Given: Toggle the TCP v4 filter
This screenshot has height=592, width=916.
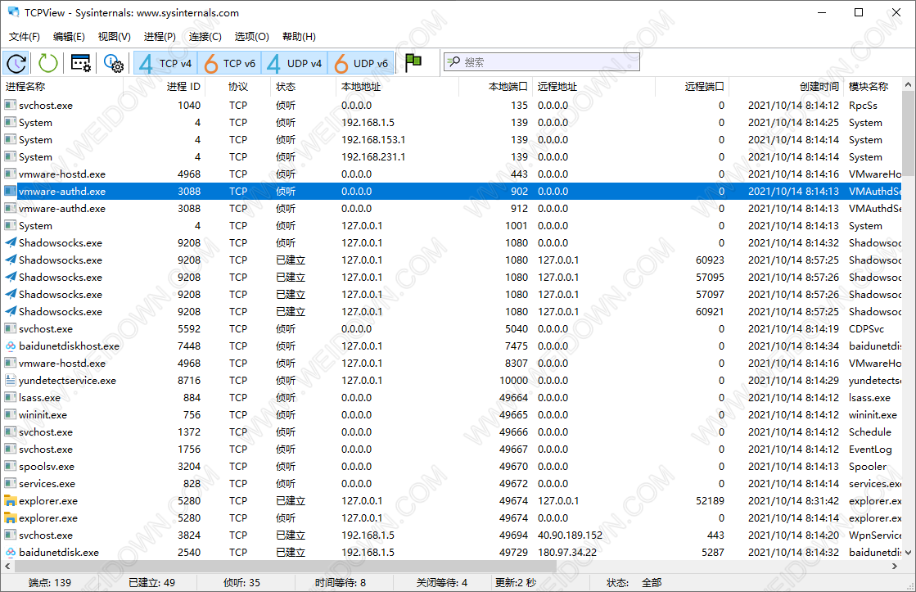Looking at the screenshot, I should pos(165,63).
